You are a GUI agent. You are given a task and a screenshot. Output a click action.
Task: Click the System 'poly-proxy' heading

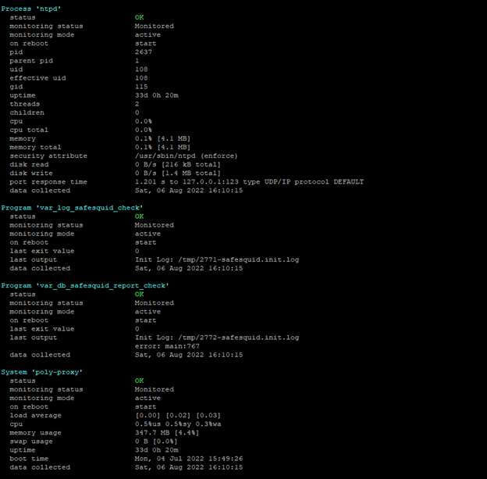tap(41, 372)
